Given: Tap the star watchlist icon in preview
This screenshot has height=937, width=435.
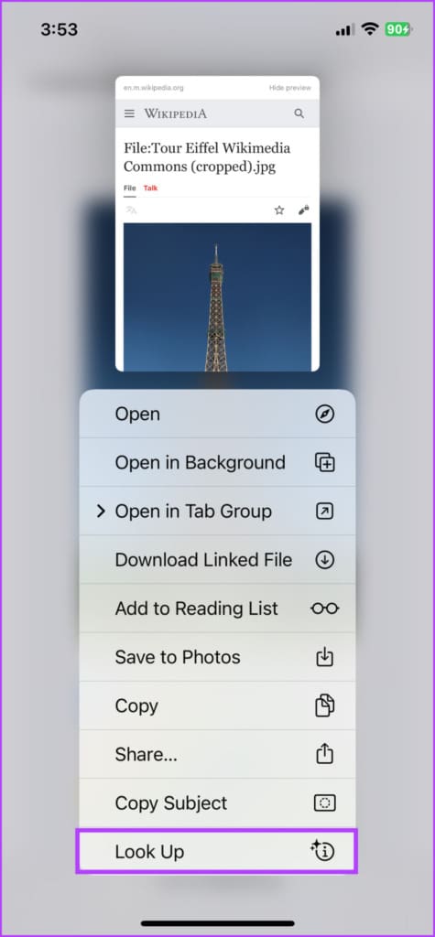Looking at the screenshot, I should click(278, 210).
